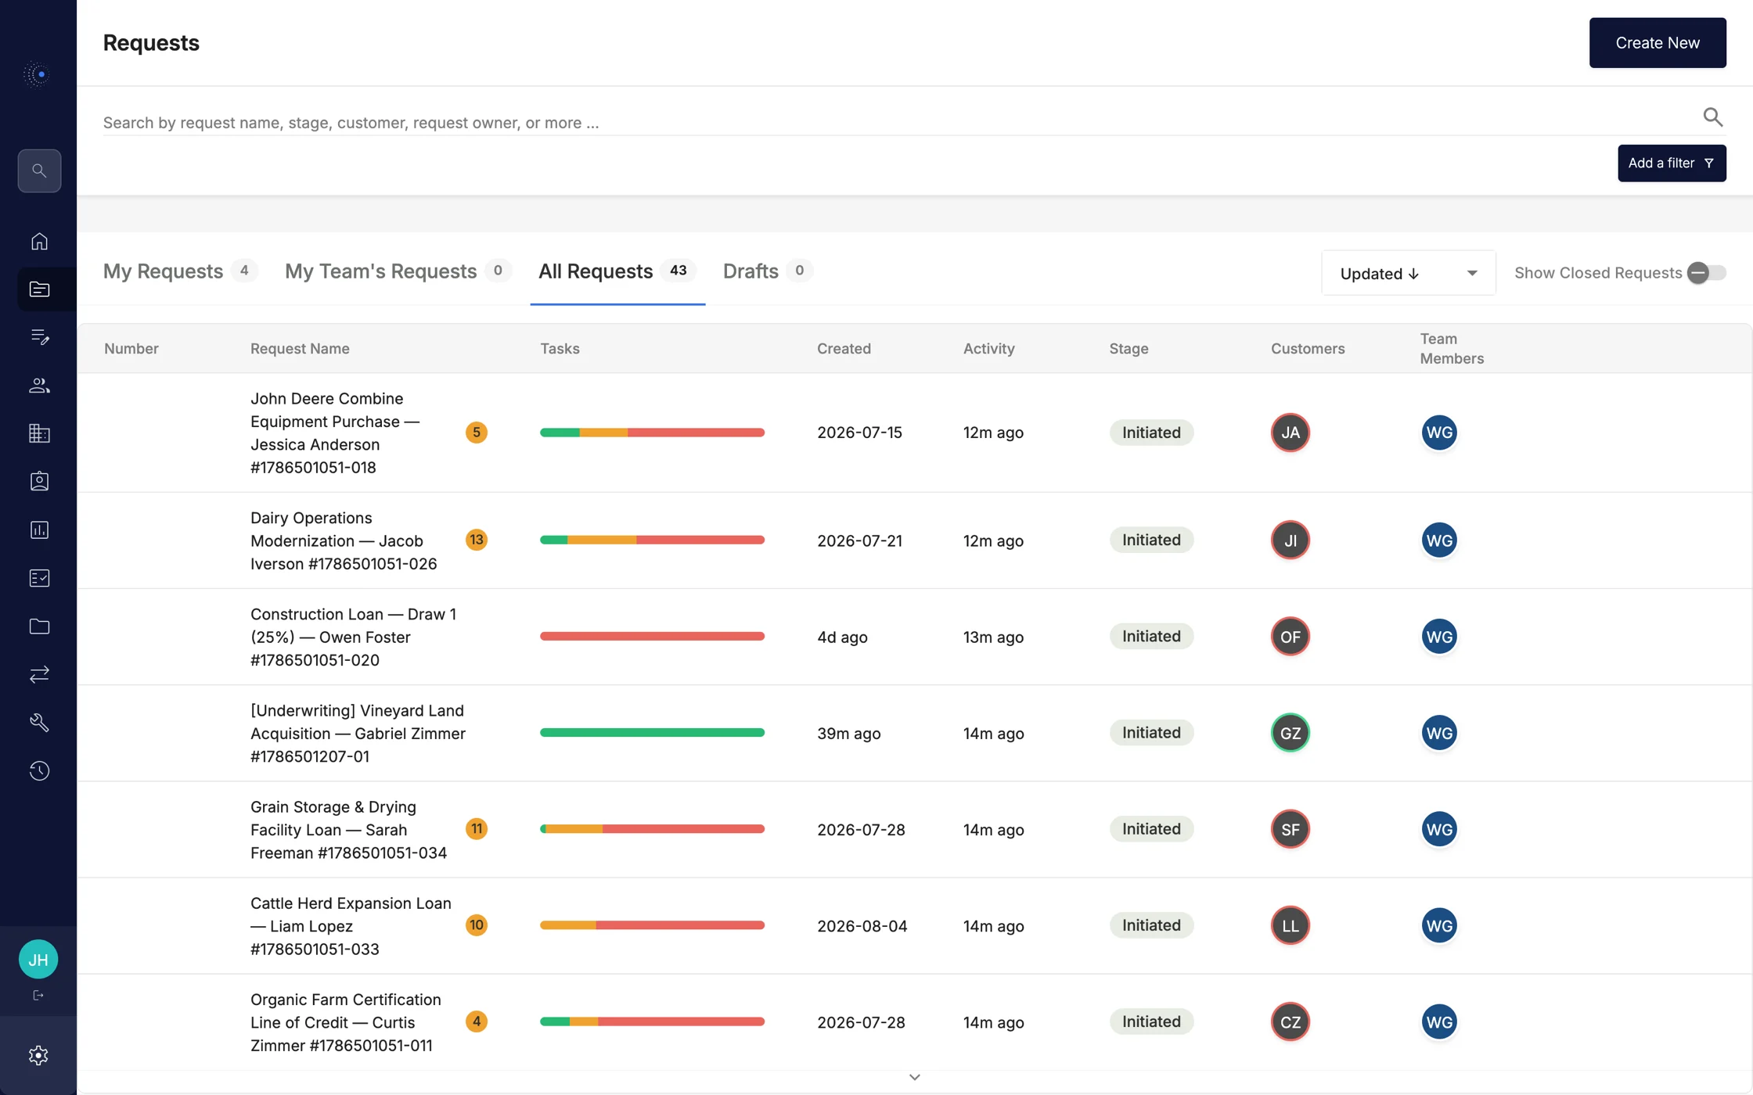Click the app logo in sidebar
The height and width of the screenshot is (1095, 1753).
pyautogui.click(x=38, y=74)
